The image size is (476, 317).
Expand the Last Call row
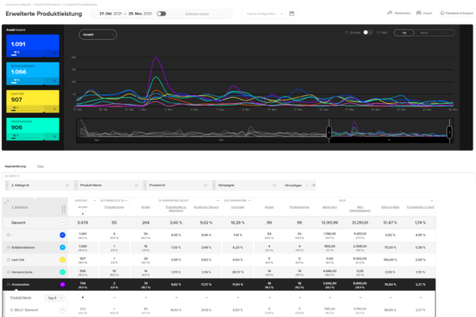(9, 260)
